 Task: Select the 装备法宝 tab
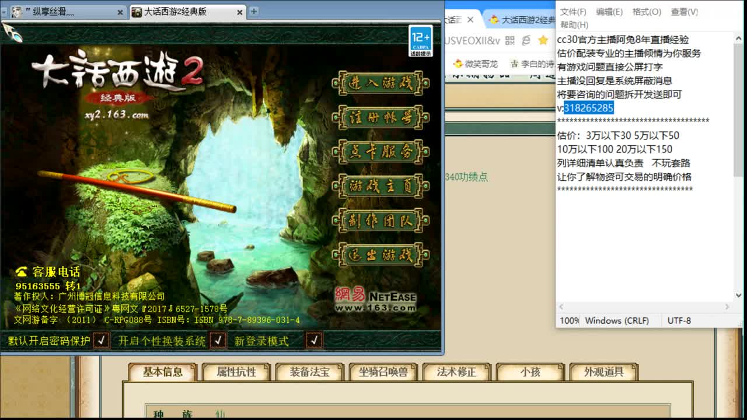pyautogui.click(x=310, y=372)
